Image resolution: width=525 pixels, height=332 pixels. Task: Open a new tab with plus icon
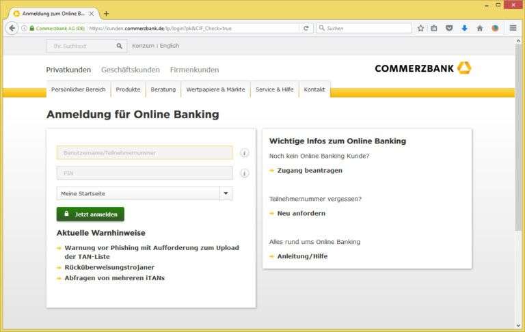coord(106,14)
